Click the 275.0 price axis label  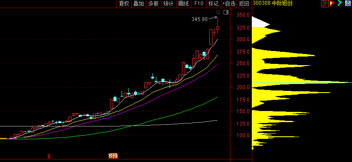(x=243, y=52)
